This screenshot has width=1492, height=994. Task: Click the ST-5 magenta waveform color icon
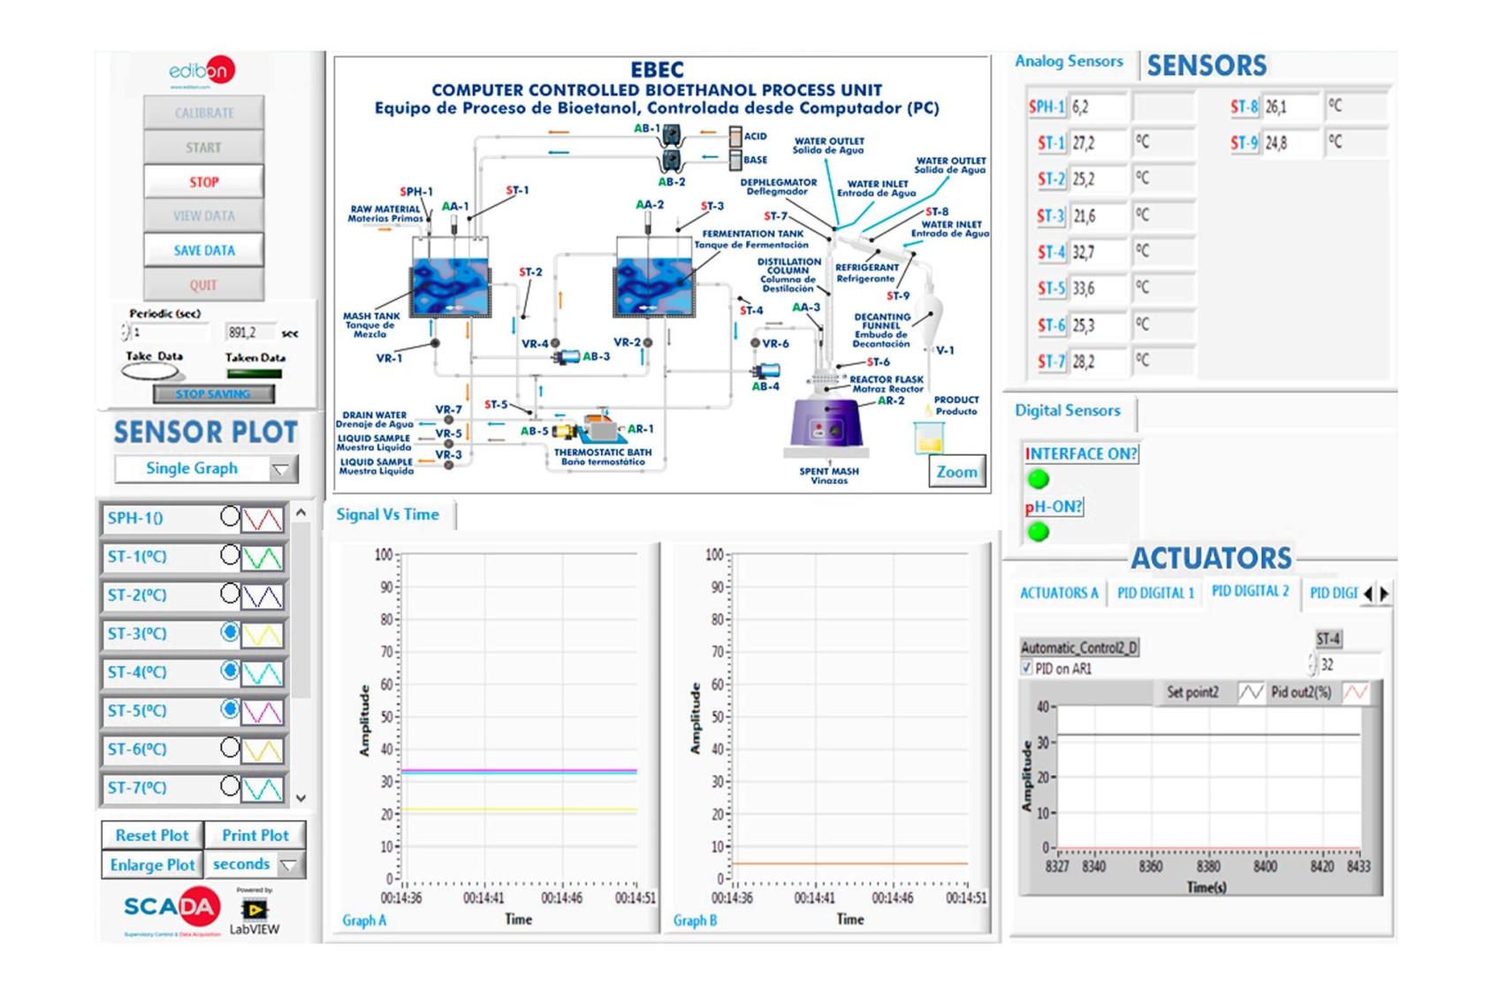(263, 711)
